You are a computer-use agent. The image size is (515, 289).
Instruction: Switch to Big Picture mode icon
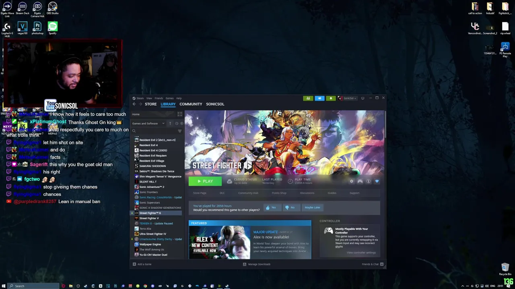[363, 98]
